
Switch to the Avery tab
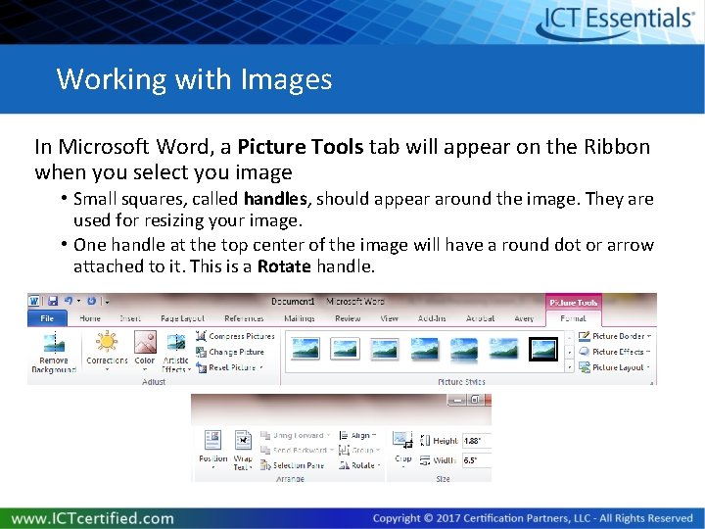tap(524, 318)
